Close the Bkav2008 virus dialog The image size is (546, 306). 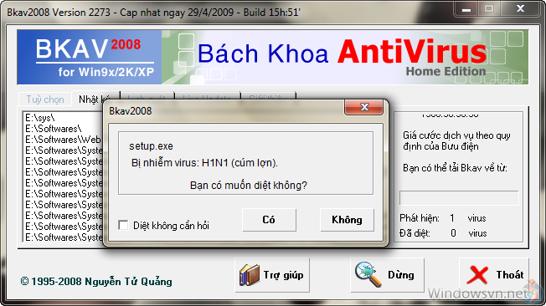pyautogui.click(x=364, y=107)
